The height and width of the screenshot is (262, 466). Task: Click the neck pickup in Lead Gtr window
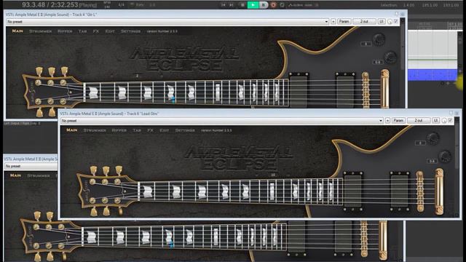(x=352, y=191)
